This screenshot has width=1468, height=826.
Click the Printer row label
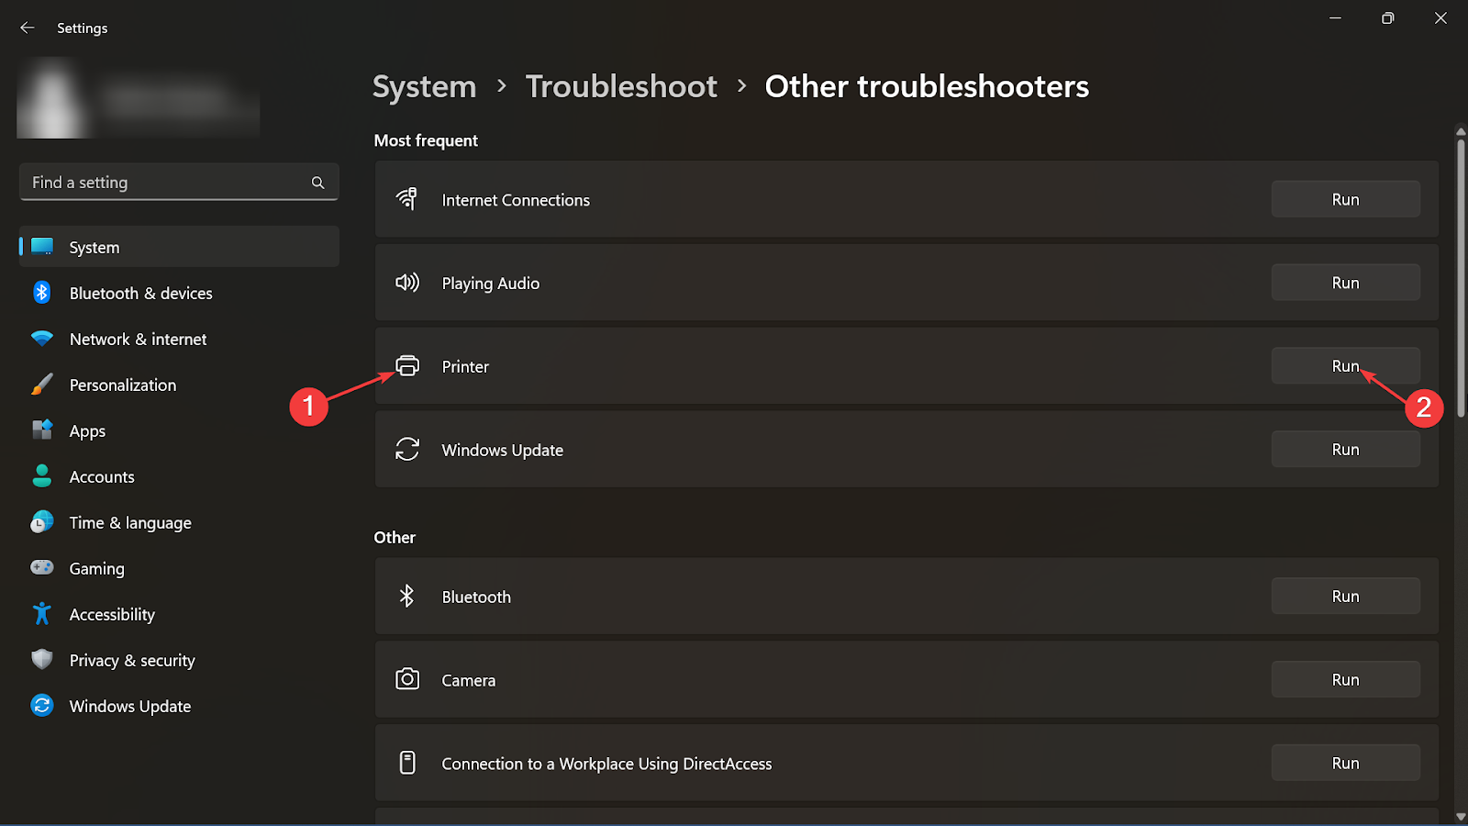[465, 366]
